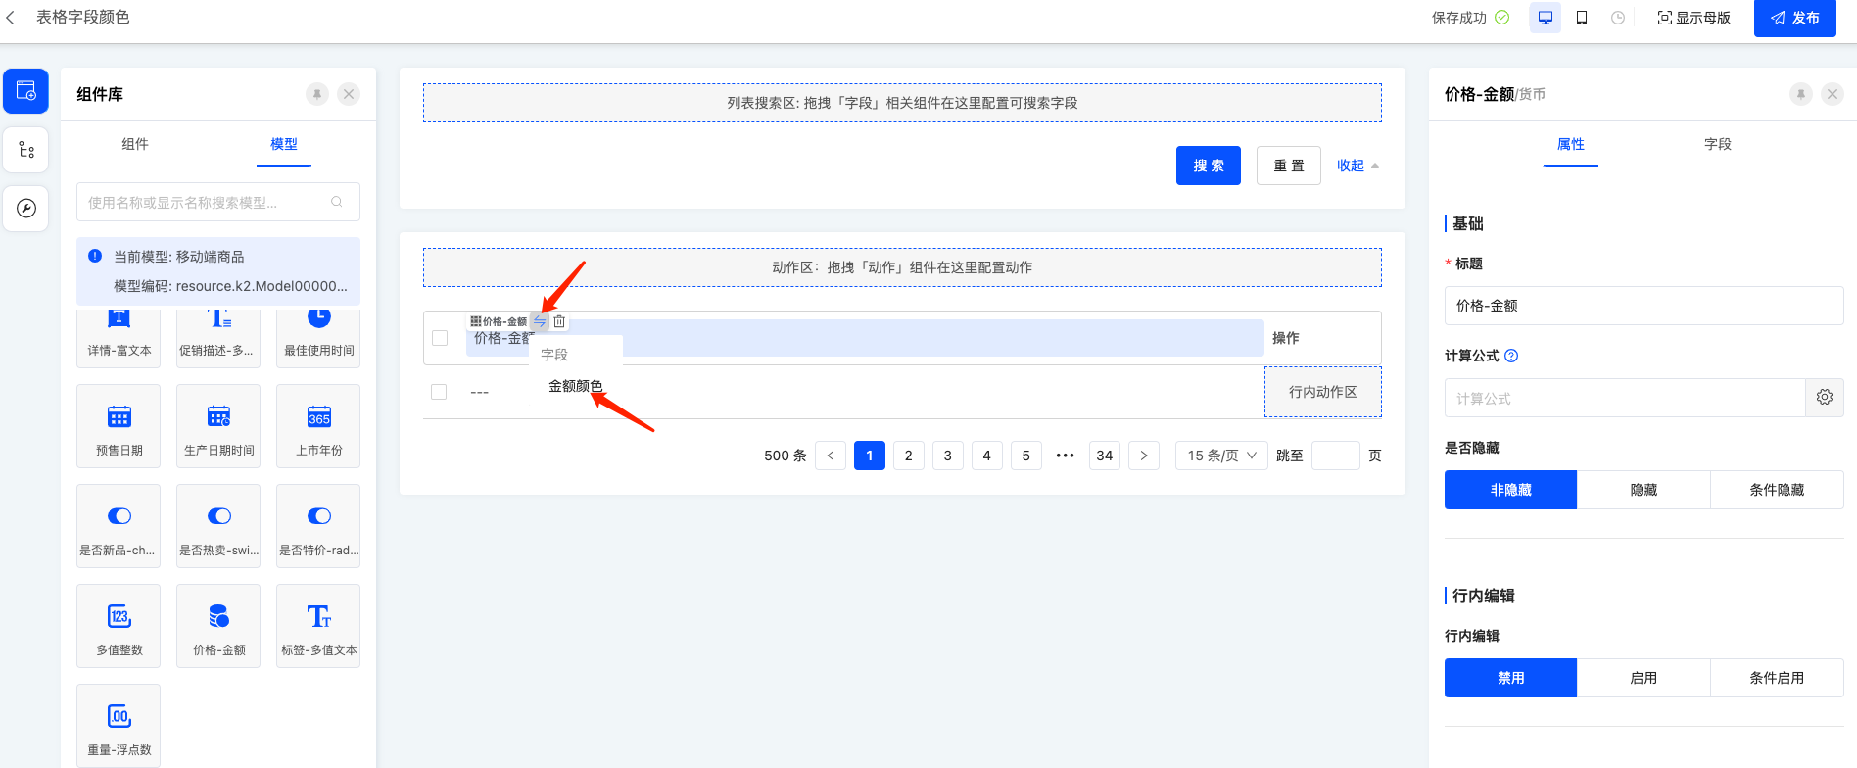Pin the 组件库 panel
This screenshot has height=768, width=1857.
[317, 94]
